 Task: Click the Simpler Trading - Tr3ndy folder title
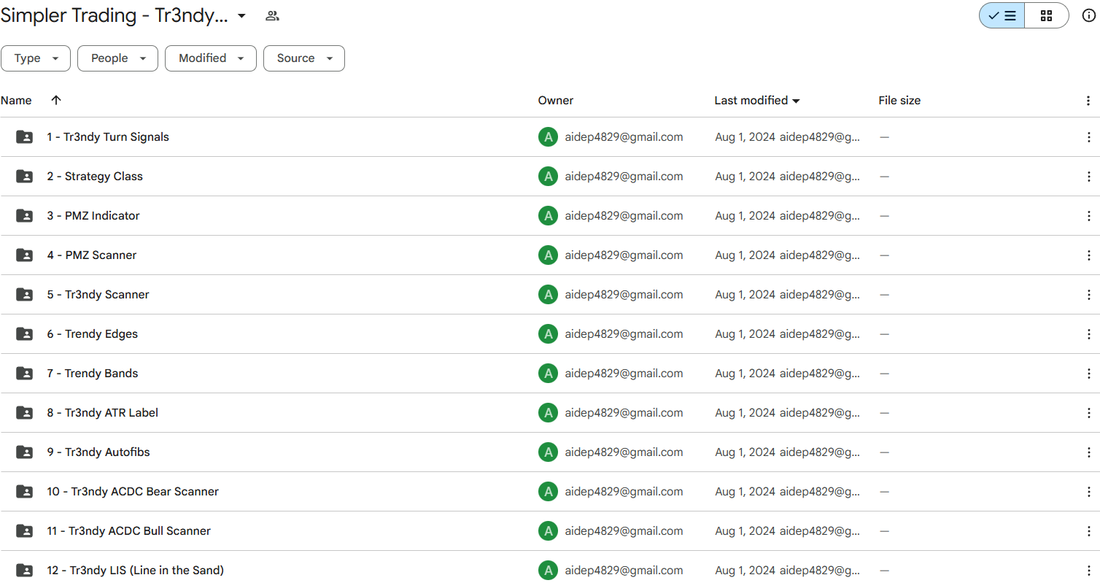tap(115, 15)
